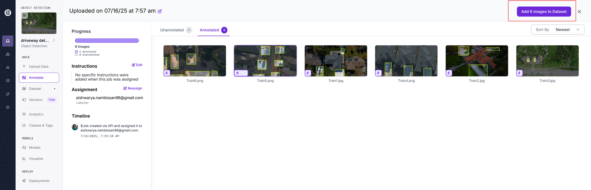Open the project three-dot options menu
This screenshot has height=190, width=591.
pyautogui.click(x=54, y=40)
